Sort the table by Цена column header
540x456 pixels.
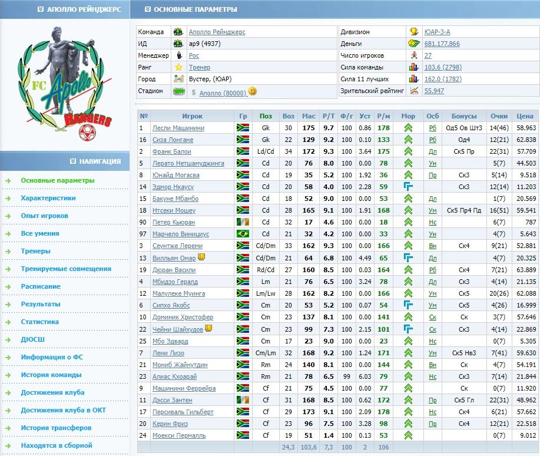pyautogui.click(x=525, y=116)
